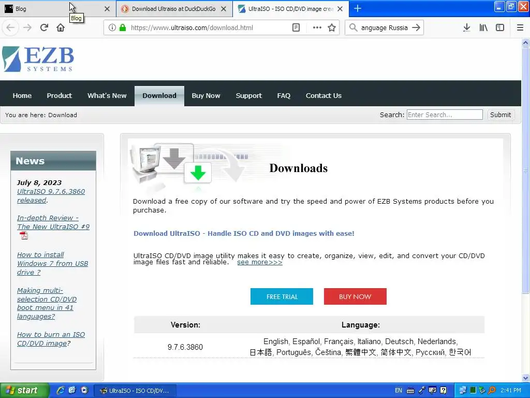Click the red BUY NOW button
This screenshot has height=398, width=530.
(x=355, y=296)
